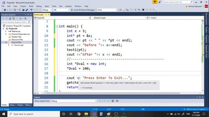Start Local Windows Debugger green play button

click(x=72, y=10)
